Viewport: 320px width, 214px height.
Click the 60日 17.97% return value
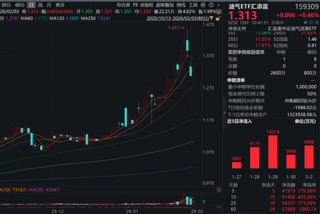point(263,45)
